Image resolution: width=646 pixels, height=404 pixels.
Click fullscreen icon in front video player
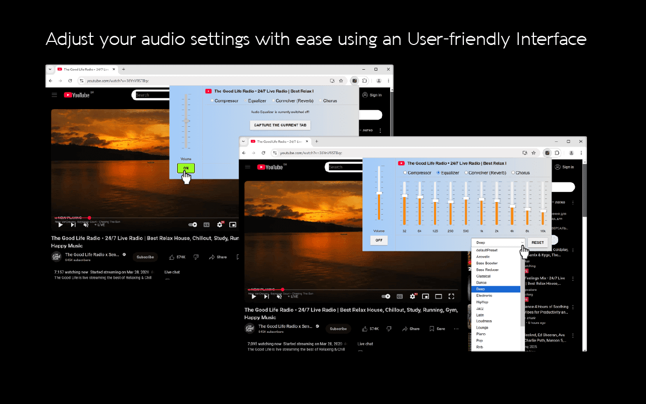coord(452,296)
